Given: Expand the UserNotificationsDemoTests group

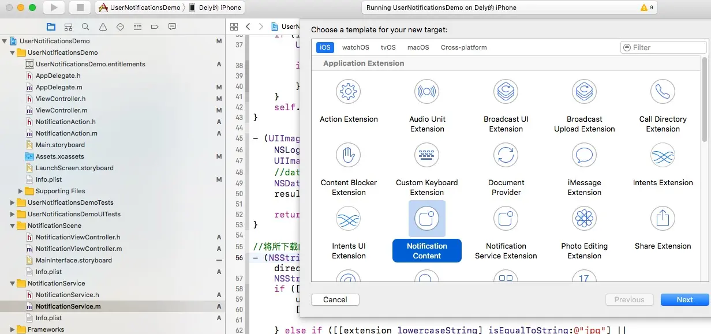Looking at the screenshot, I should [x=13, y=202].
